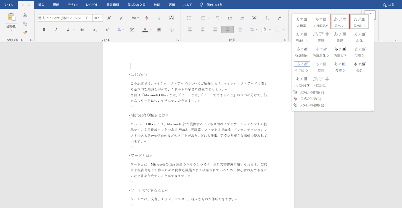Increase font size with larger A button
Viewport: 402px width, 208px height.
point(109,18)
